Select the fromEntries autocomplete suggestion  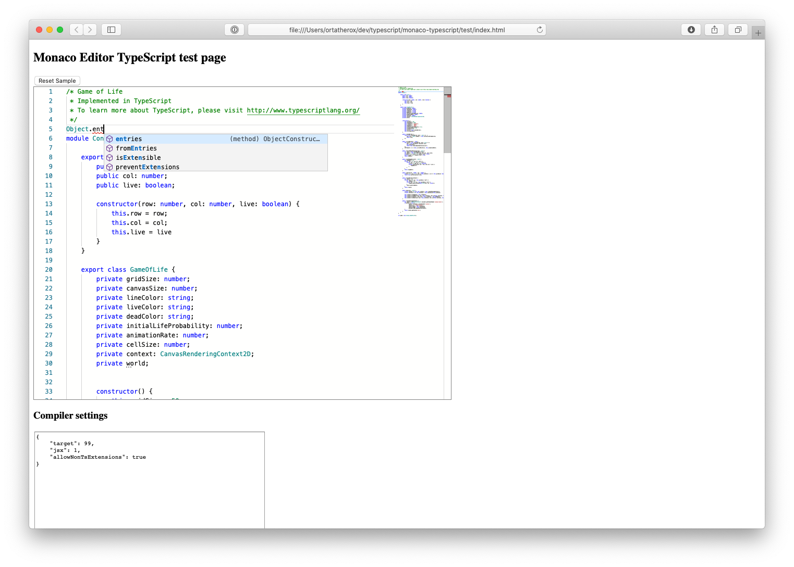[x=216, y=148]
